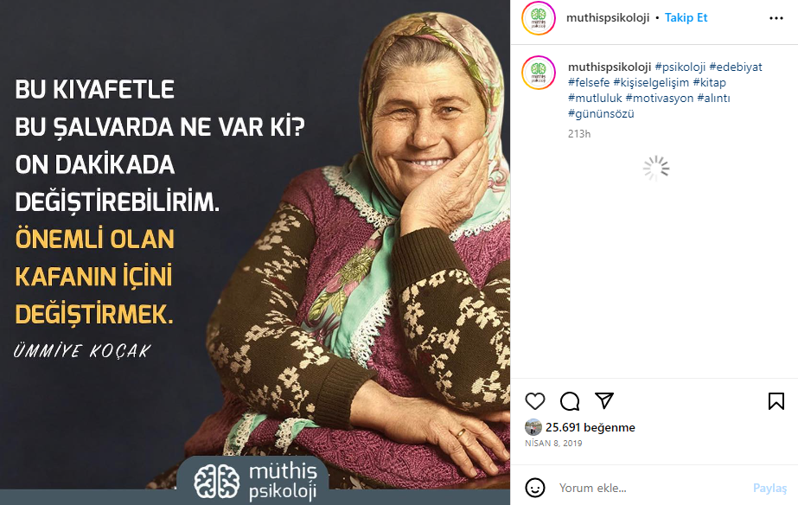Image resolution: width=798 pixels, height=505 pixels.
Task: Open the #felsefe hashtag
Action: coord(589,82)
